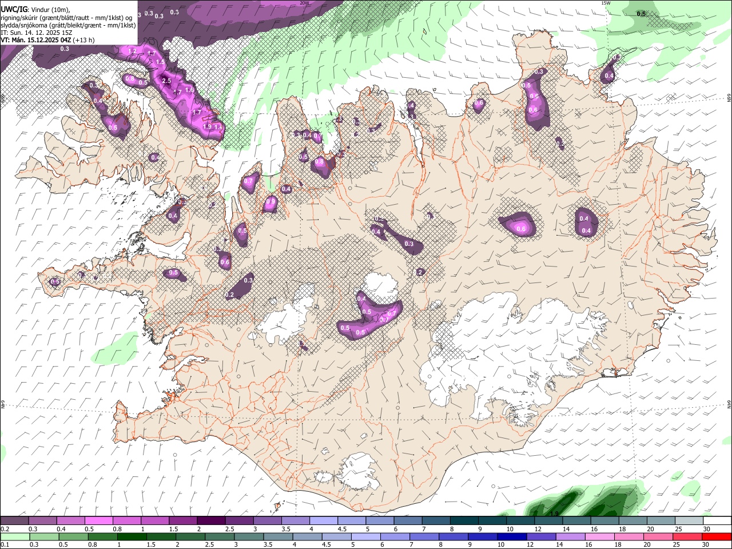Screen dimensions: 732x549
Task: Click the '20W' longitude label
Action: [304, 3]
